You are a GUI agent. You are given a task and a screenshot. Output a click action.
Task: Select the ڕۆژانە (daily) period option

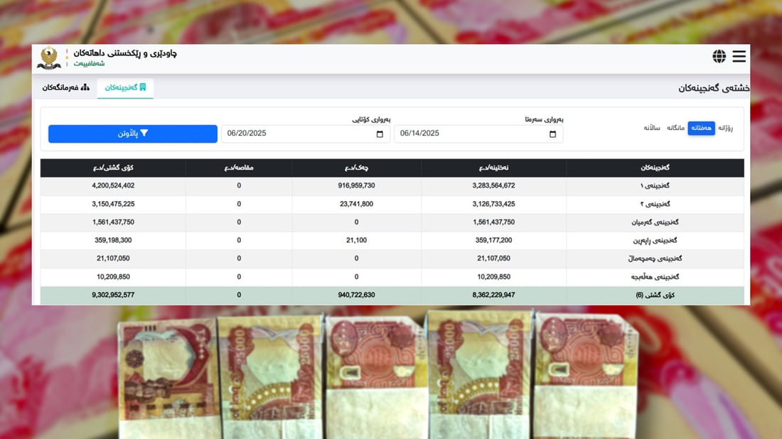tap(725, 128)
